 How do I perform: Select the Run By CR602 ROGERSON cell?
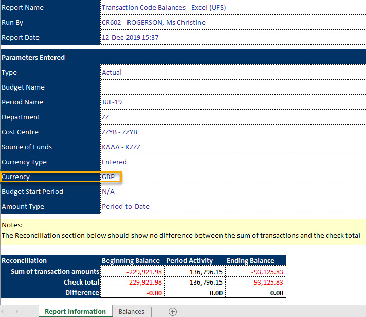[x=233, y=23]
